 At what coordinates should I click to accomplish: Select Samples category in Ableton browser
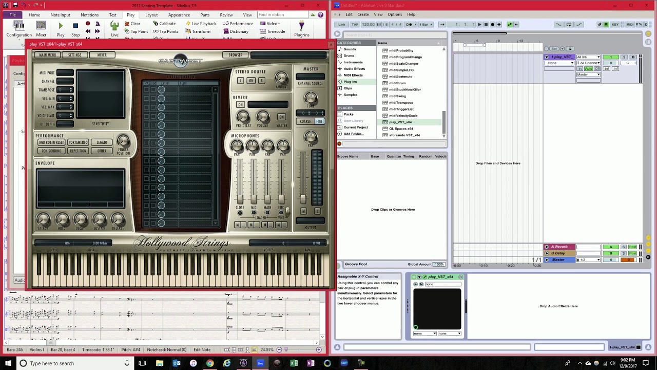tap(351, 95)
